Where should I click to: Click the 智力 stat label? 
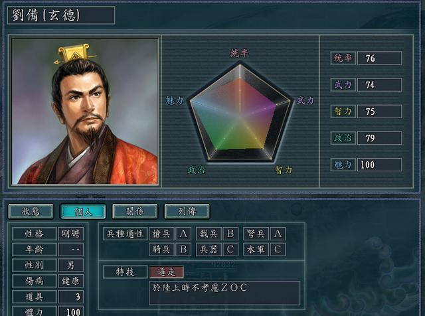pyautogui.click(x=343, y=112)
